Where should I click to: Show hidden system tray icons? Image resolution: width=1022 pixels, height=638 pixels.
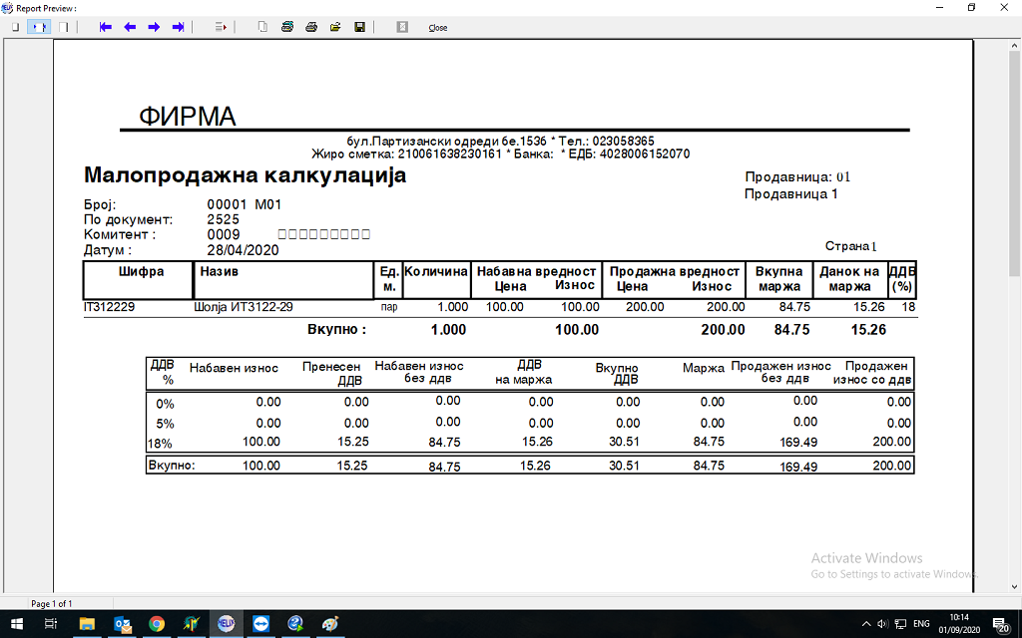pyautogui.click(x=866, y=624)
